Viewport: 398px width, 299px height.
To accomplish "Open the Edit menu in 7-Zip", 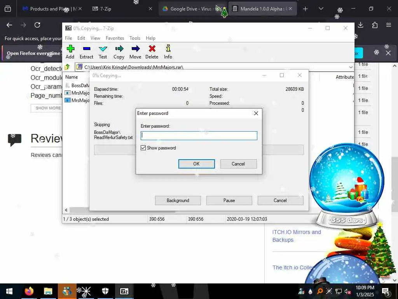I will [x=81, y=38].
